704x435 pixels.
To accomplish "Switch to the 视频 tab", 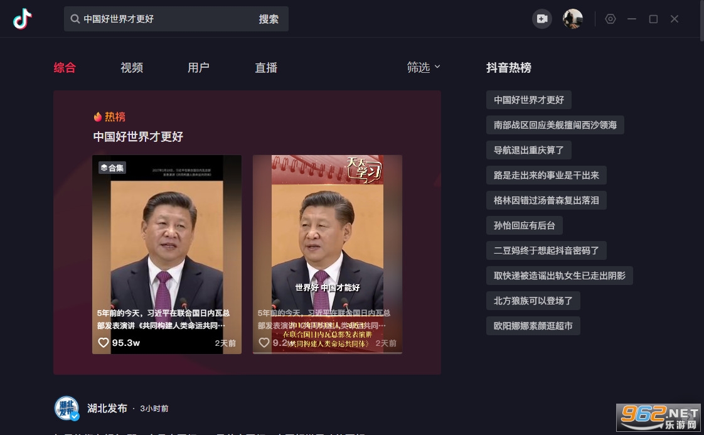I will tap(132, 67).
